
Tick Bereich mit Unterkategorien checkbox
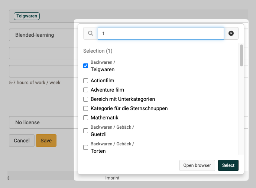(x=85, y=99)
